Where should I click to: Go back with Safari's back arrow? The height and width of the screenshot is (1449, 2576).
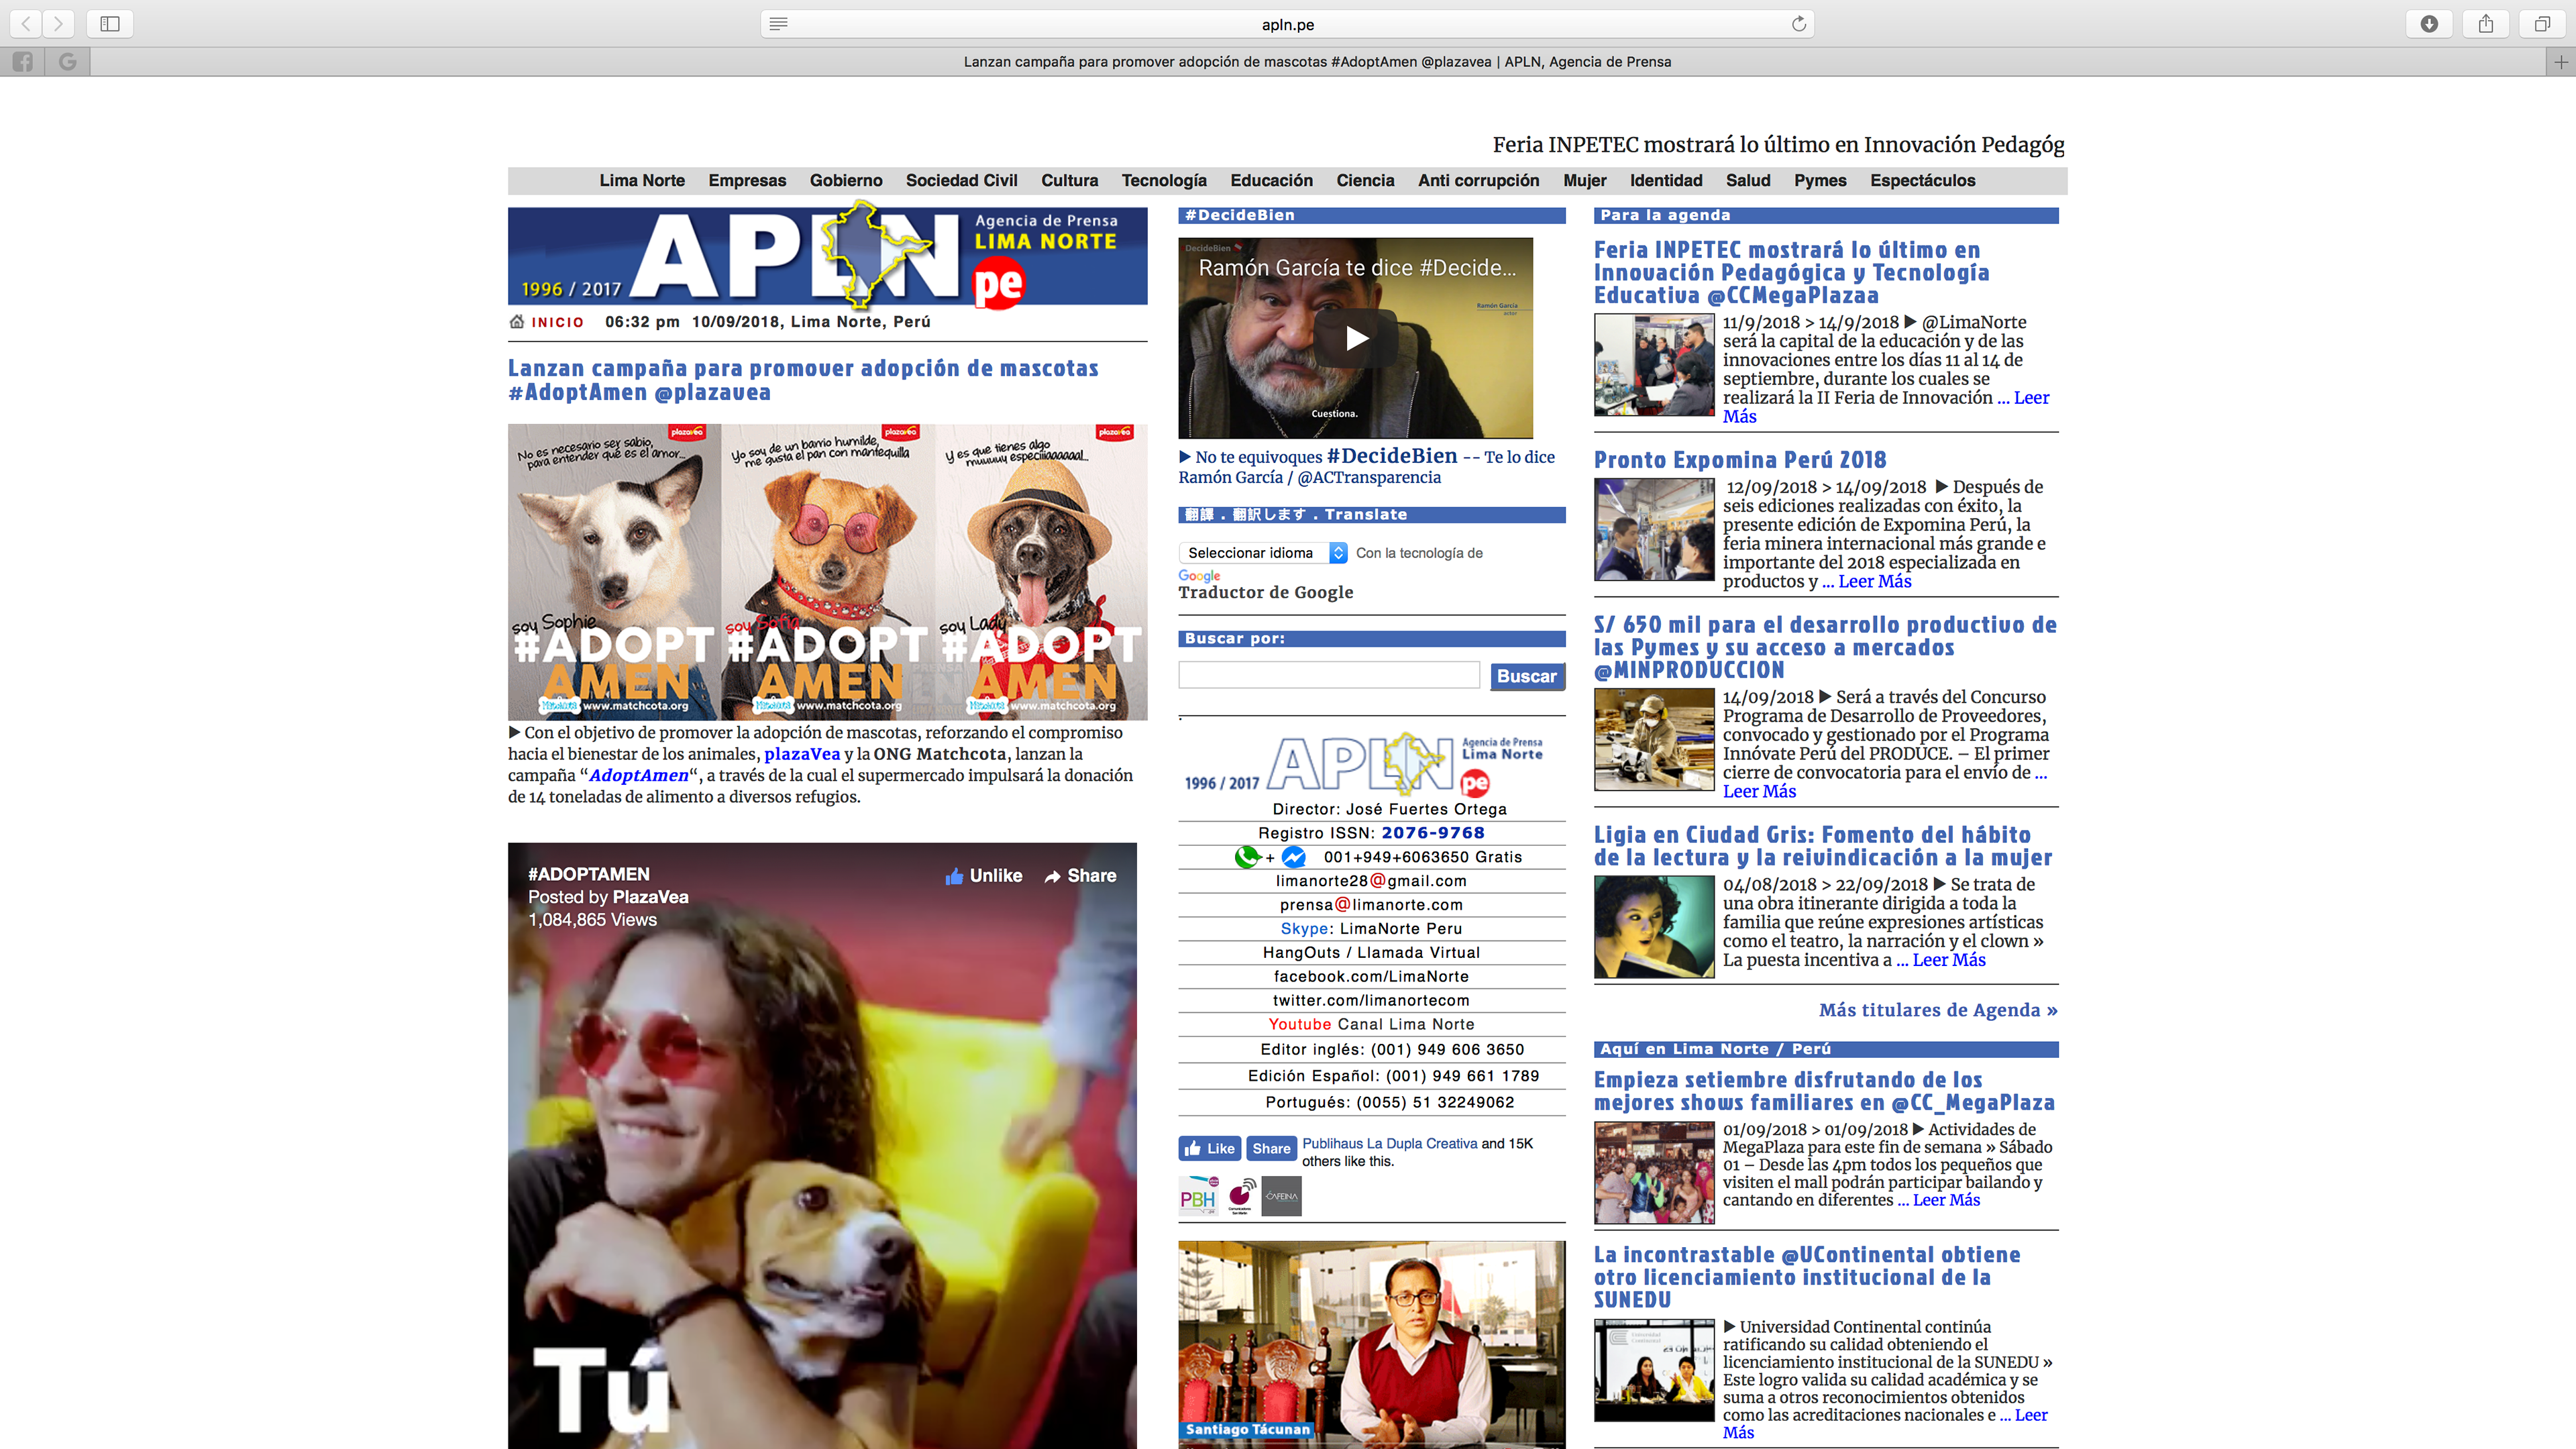tap(26, 24)
